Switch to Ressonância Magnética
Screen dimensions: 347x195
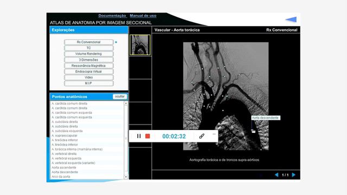click(89, 66)
